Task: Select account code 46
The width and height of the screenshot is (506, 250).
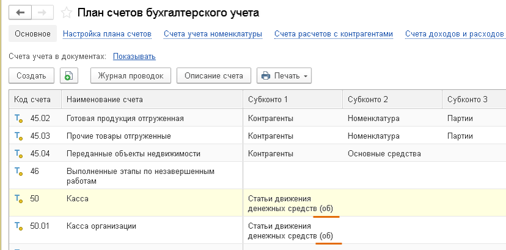Action: tap(35, 172)
